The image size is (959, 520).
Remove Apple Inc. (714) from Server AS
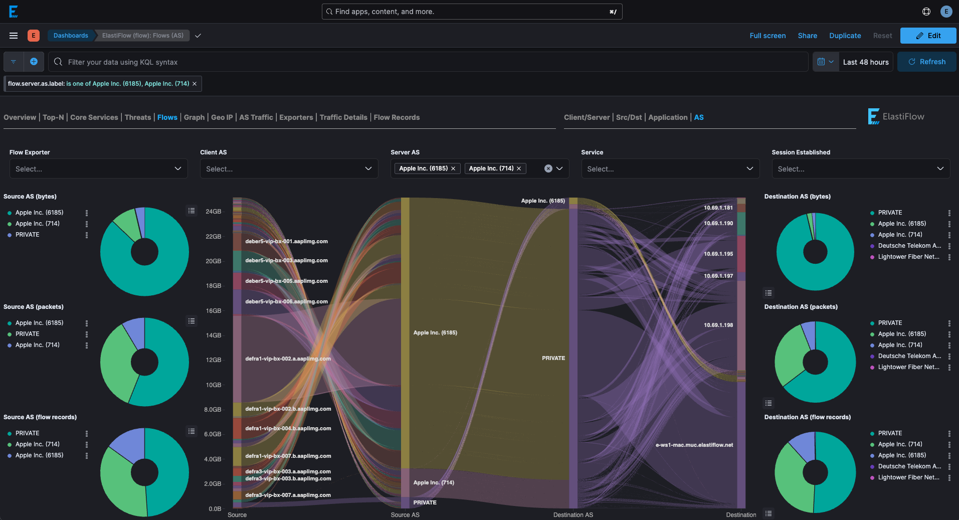(x=519, y=168)
